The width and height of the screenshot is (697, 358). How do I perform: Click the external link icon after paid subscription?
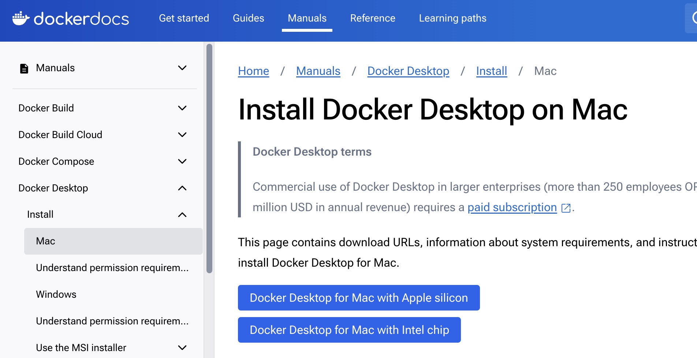click(x=566, y=208)
